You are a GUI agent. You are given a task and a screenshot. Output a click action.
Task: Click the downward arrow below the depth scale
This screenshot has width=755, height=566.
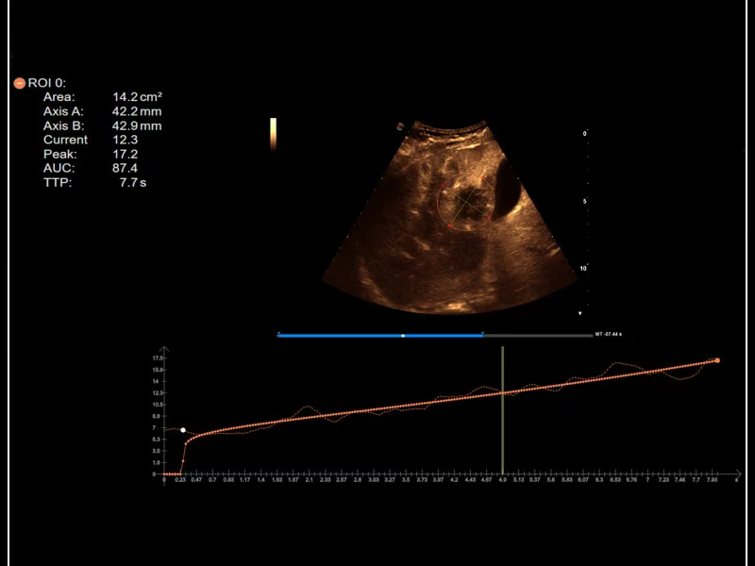(x=579, y=311)
